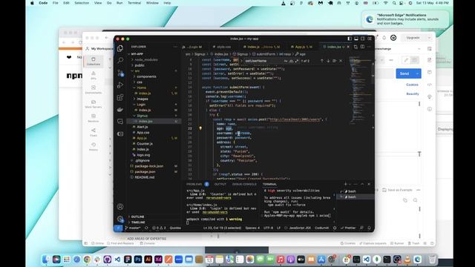The width and height of the screenshot is (475, 267).
Task: Click the editor minimap
Action: point(361,90)
